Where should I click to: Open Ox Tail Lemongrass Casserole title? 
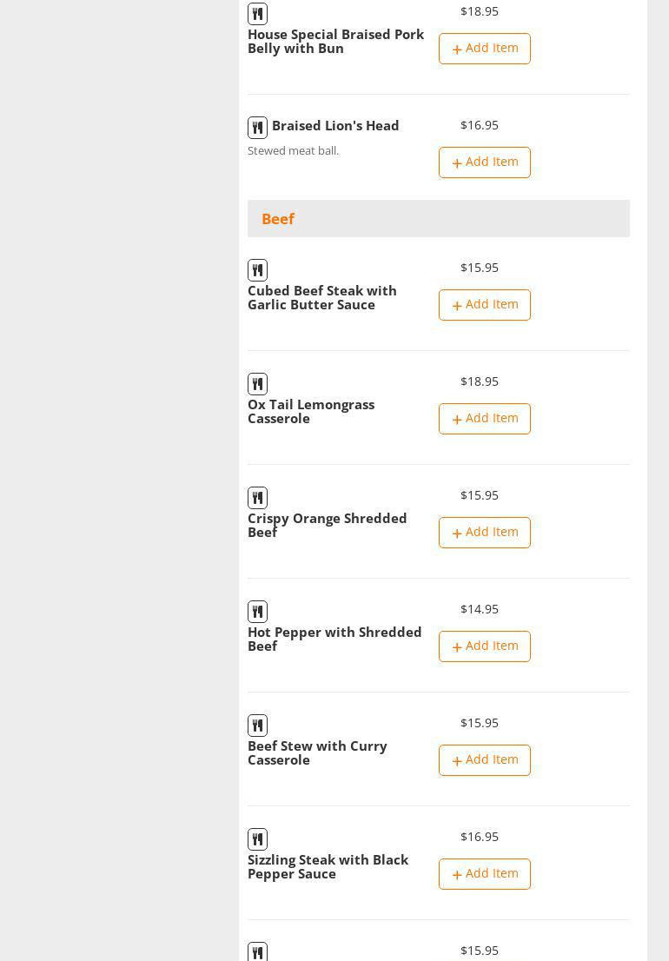click(311, 412)
